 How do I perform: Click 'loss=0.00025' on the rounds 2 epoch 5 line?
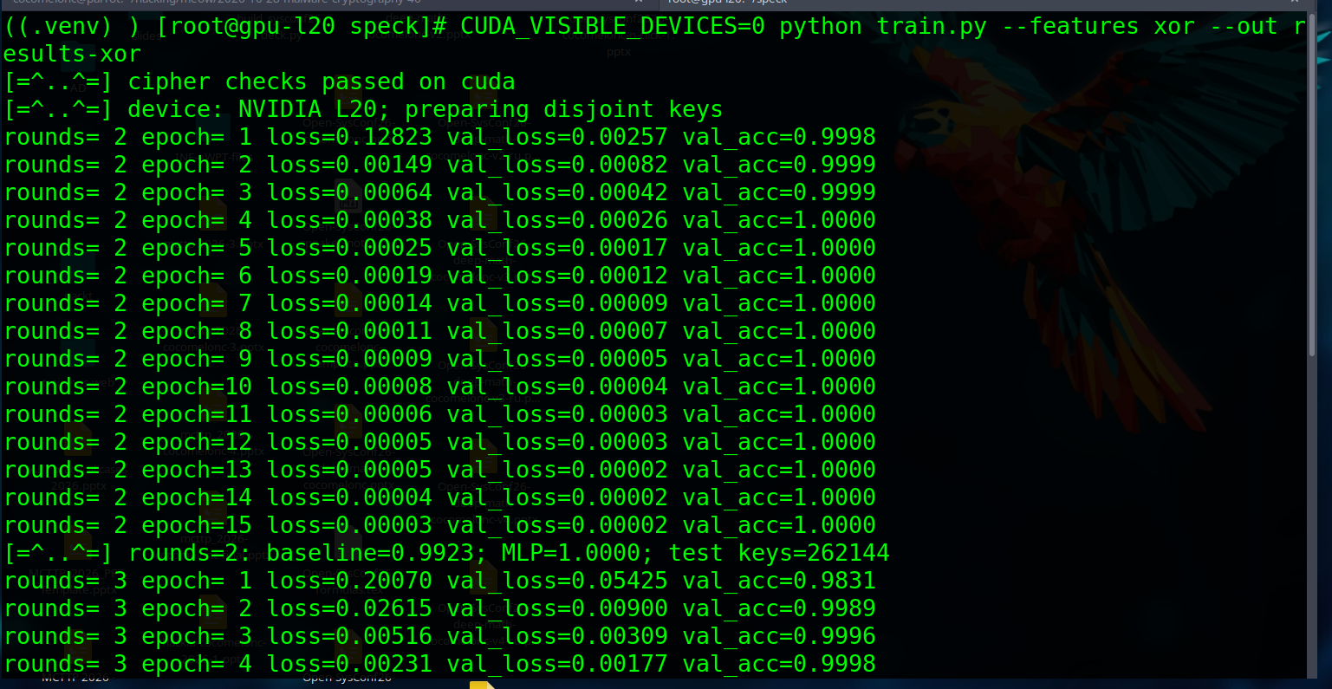(x=349, y=249)
